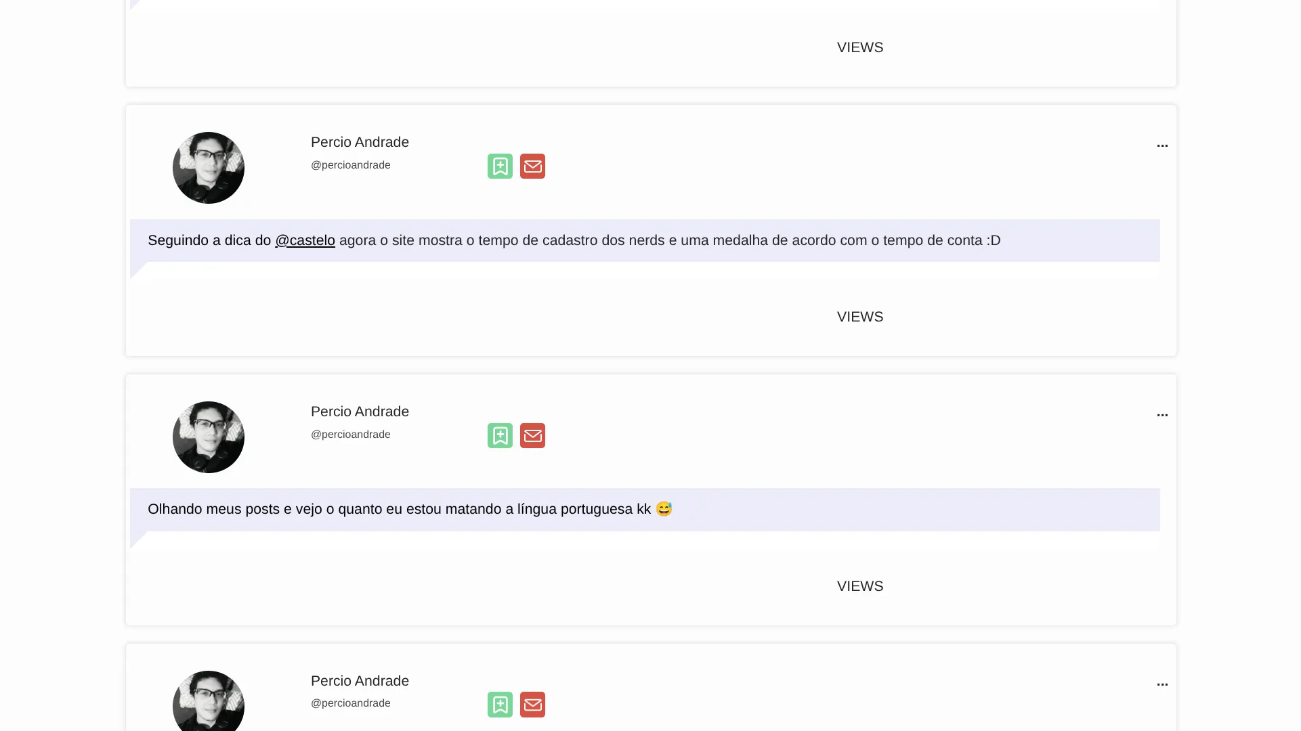Click red envelope icon on língua portuguesa post
Image resolution: width=1301 pixels, height=731 pixels.
click(532, 436)
